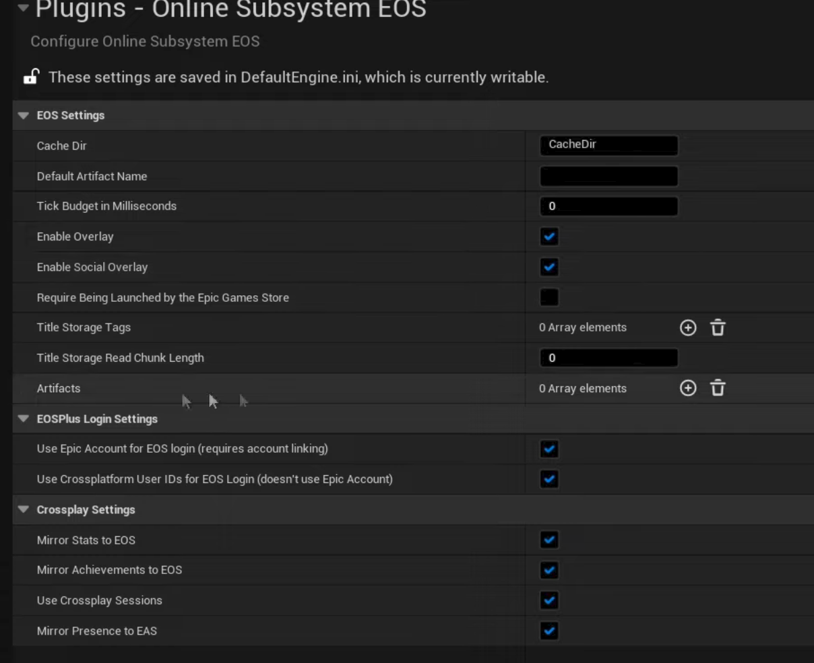Toggle Use Epic Account for EOS login

coord(549,449)
